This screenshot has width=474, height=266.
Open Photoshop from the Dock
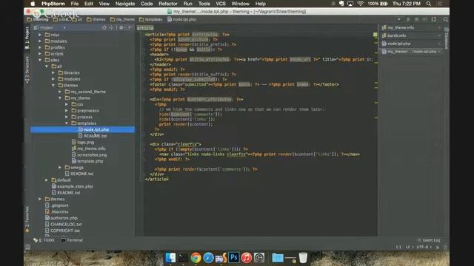pos(234,258)
